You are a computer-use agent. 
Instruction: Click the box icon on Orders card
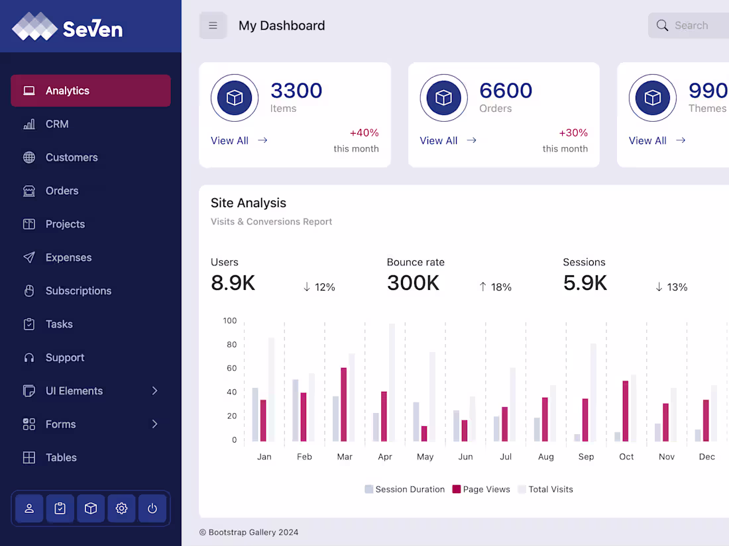click(x=443, y=98)
